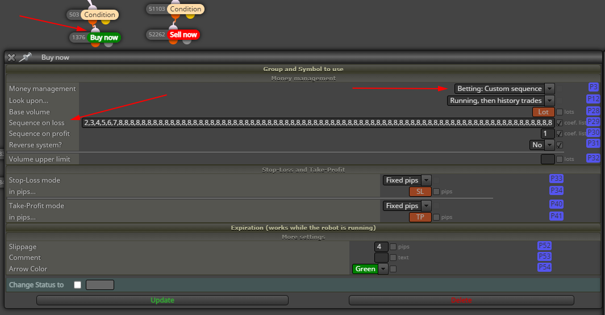Toggle the Take-Profit pips checkbox
Image resolution: width=605 pixels, height=315 pixels.
[x=436, y=217]
